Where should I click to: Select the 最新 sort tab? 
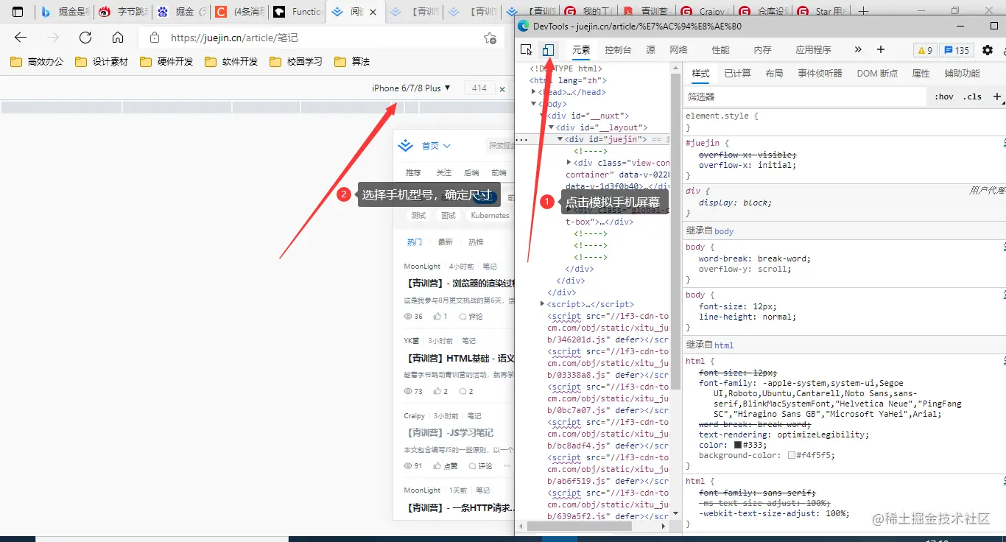tap(446, 242)
